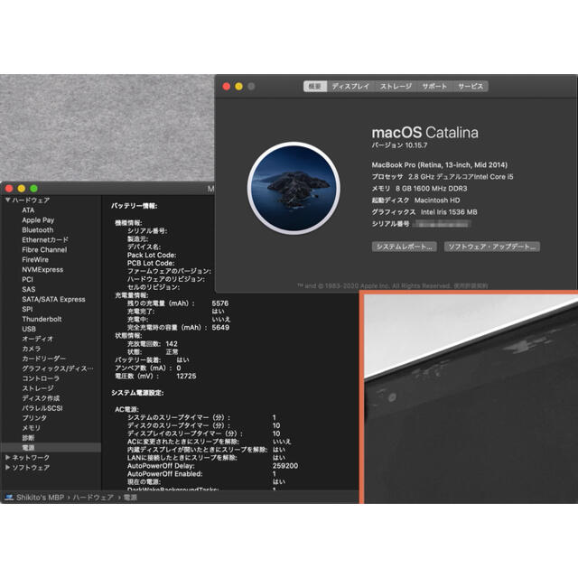Image resolution: width=578 pixels, height=578 pixels.
Task: Click the バージョン 10.15.7 text
Action: pos(399,145)
